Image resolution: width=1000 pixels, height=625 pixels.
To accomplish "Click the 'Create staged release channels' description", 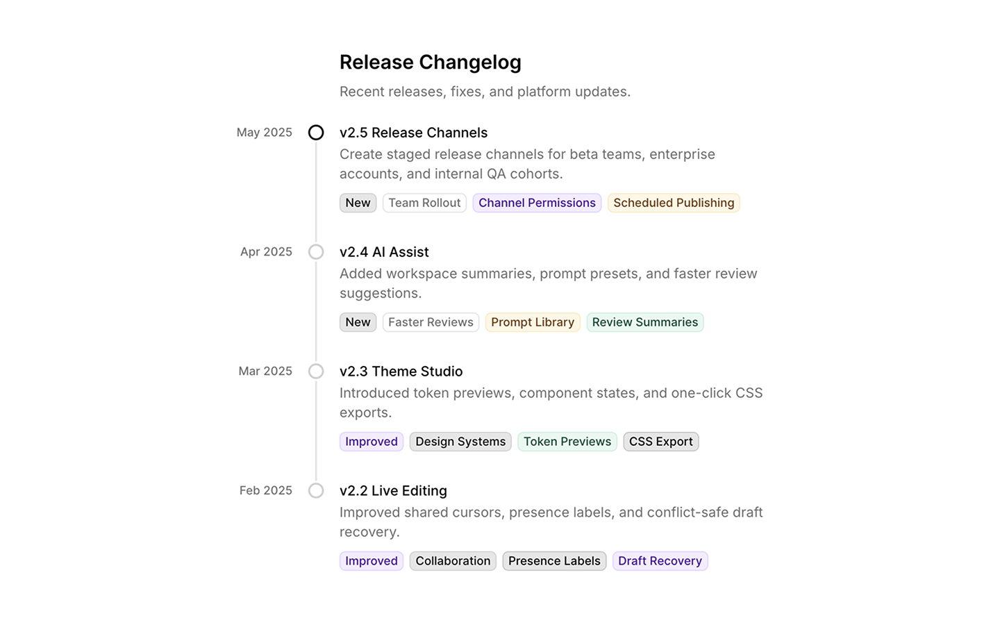I will coord(528,164).
